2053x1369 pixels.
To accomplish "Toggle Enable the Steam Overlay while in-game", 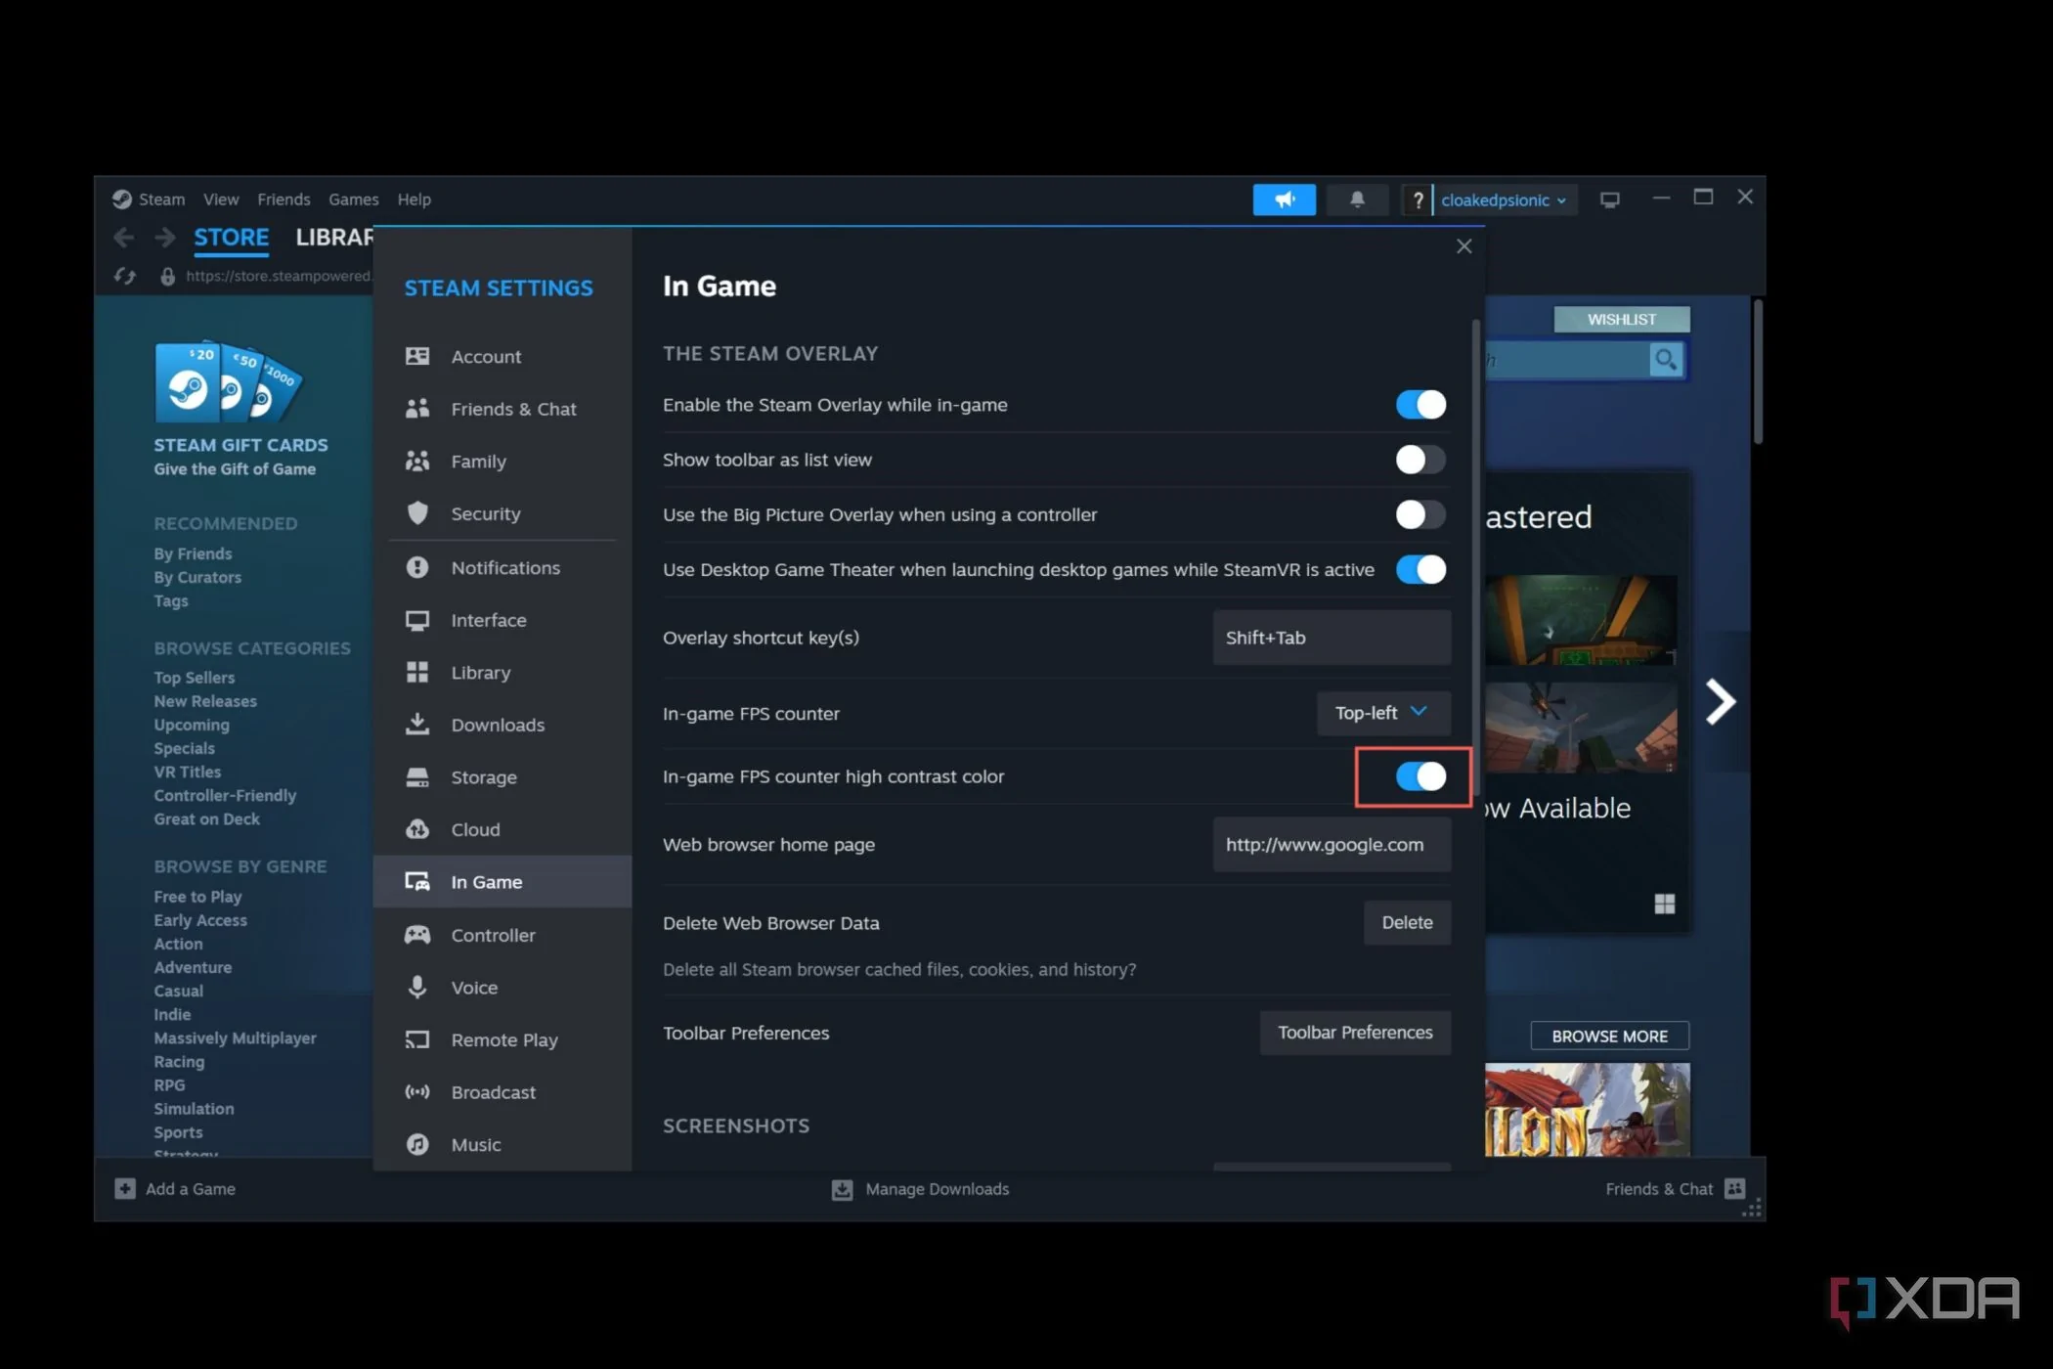I will tap(1420, 405).
